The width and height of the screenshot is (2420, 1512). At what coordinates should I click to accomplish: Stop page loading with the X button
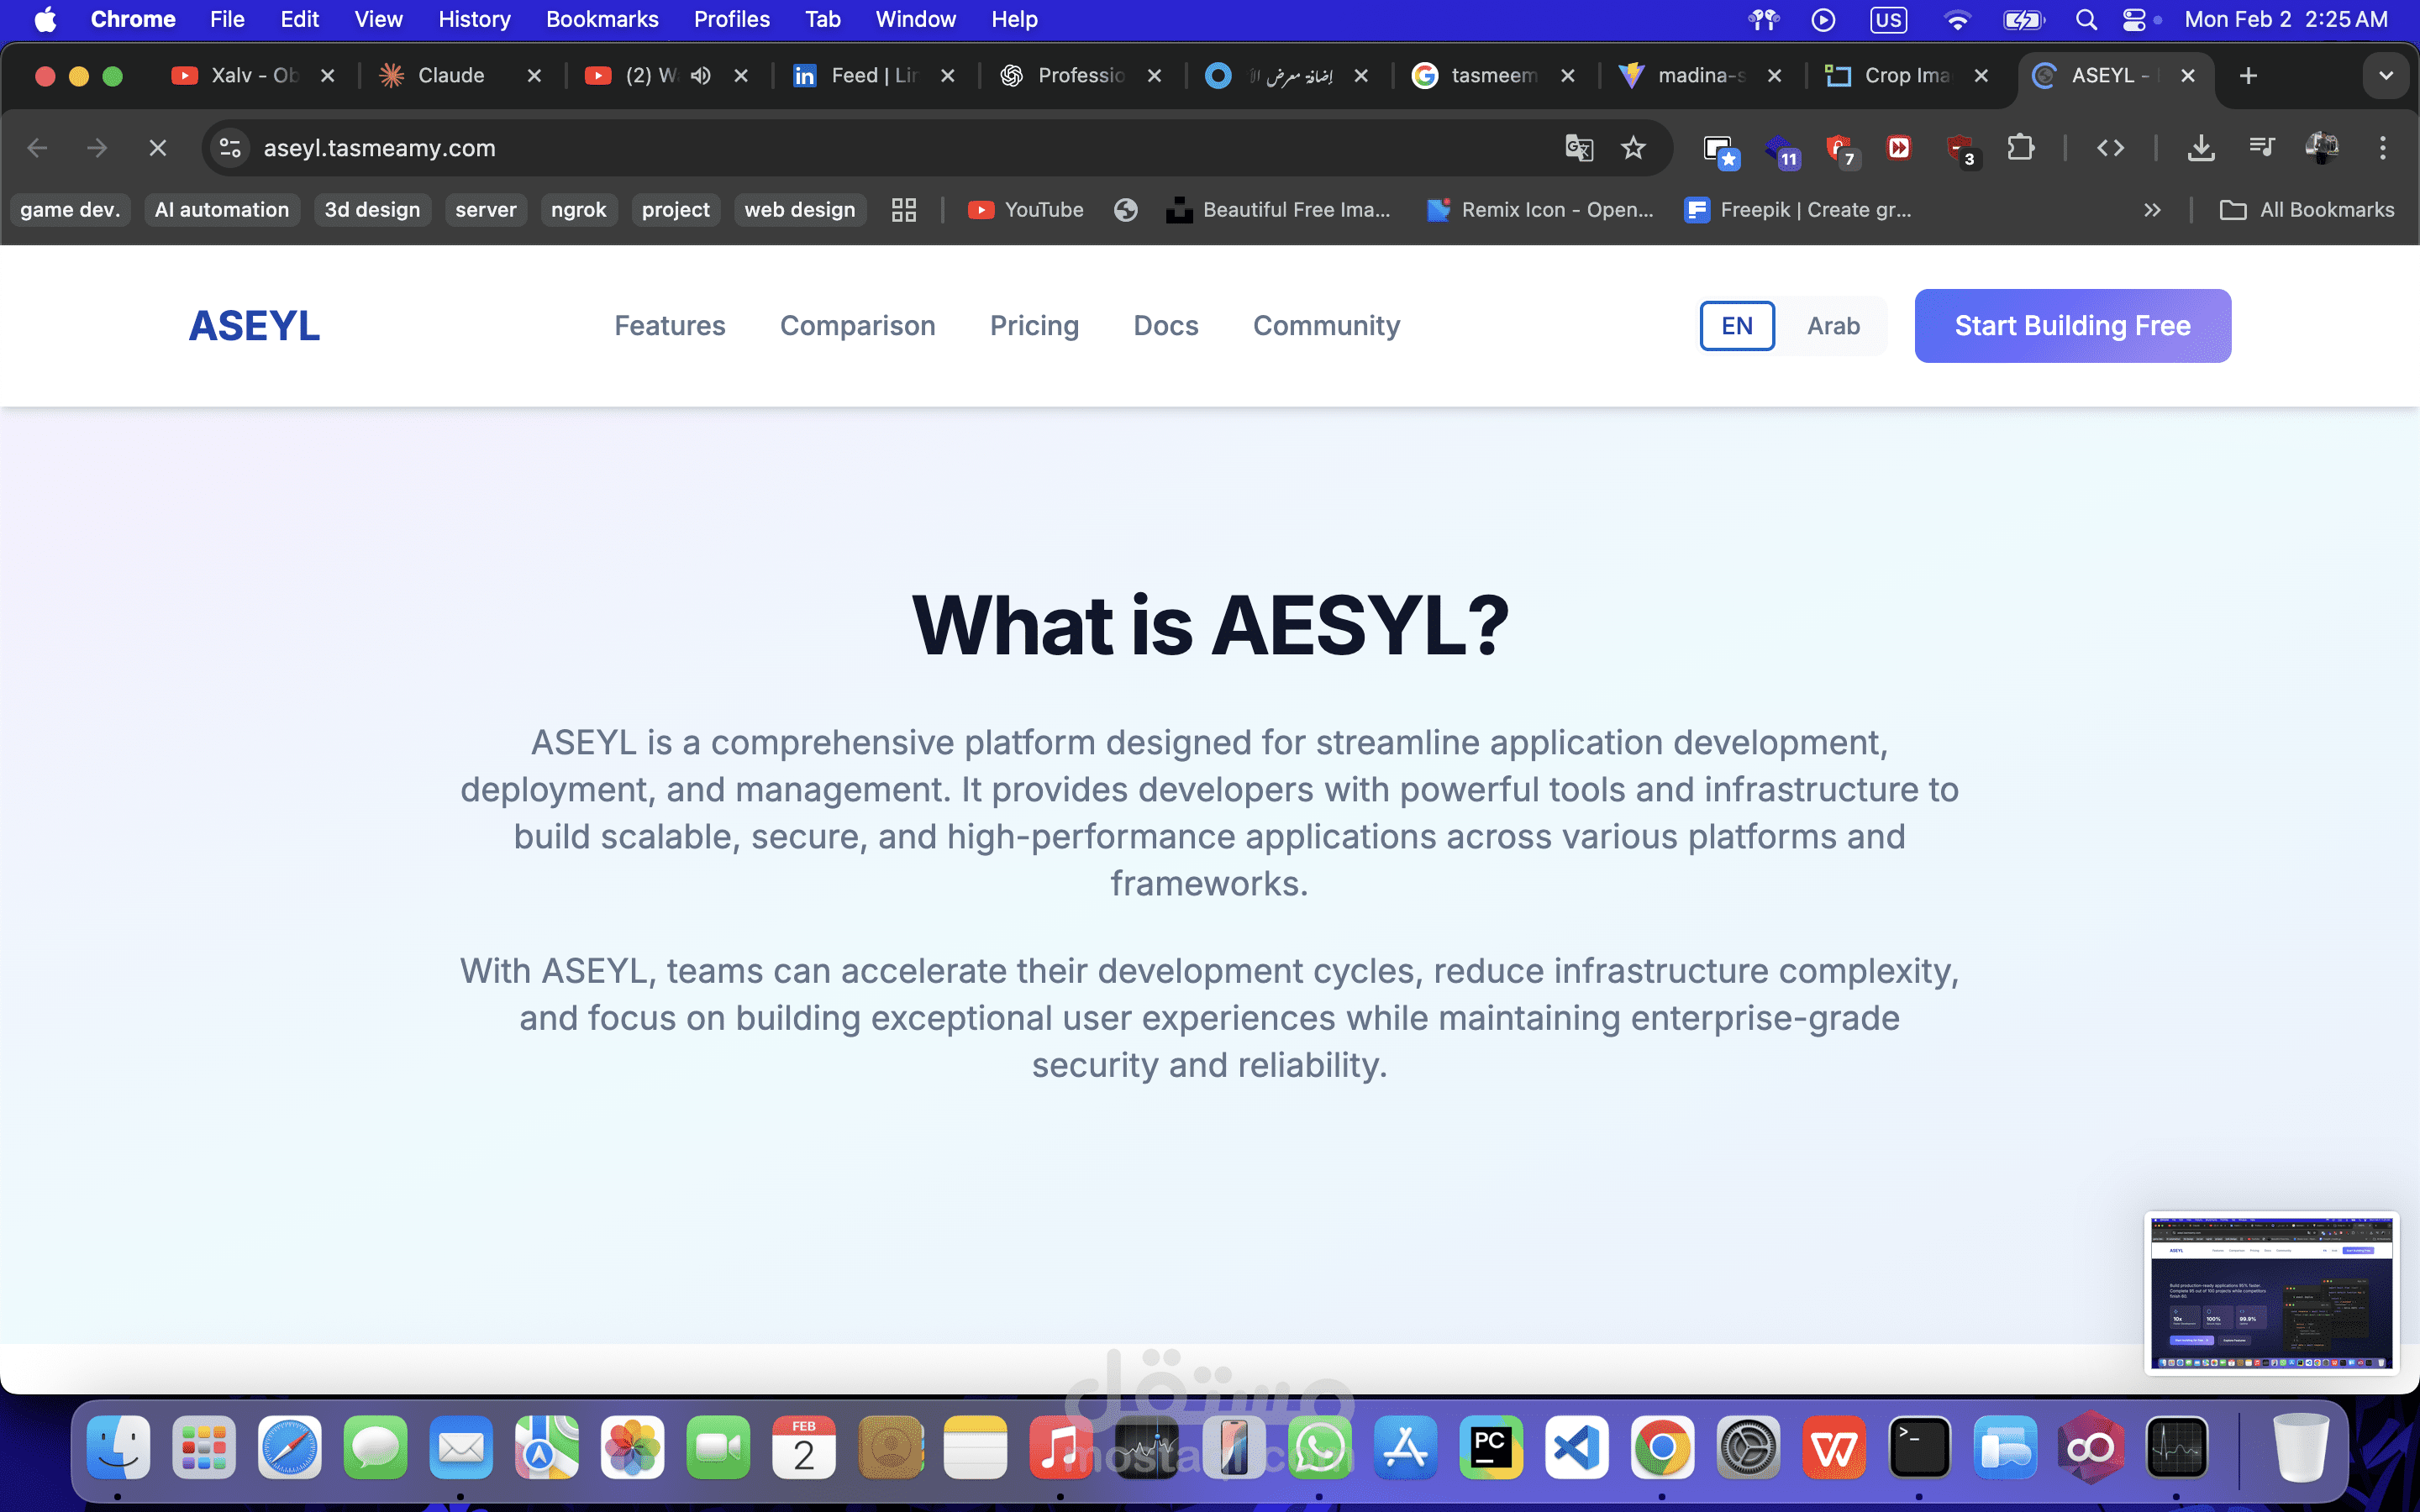[x=157, y=148]
